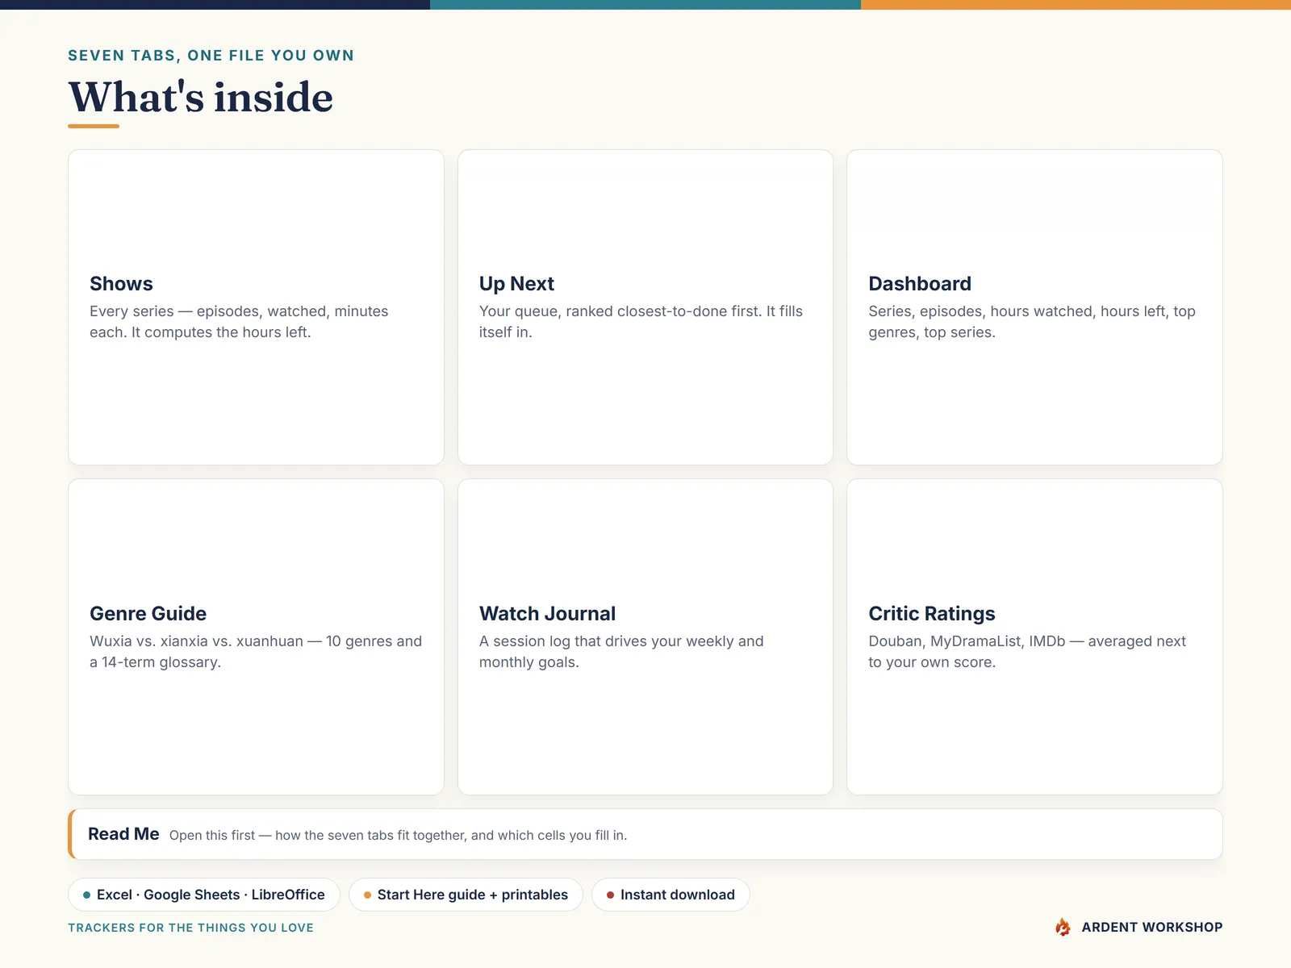Click the Instant download pill
The image size is (1291, 968).
(x=671, y=895)
